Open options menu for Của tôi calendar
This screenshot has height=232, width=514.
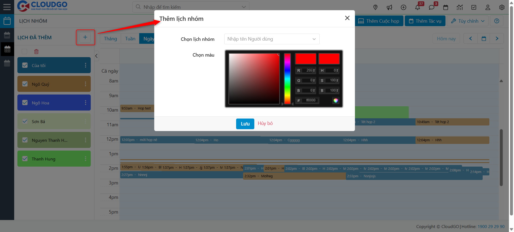tap(85, 65)
